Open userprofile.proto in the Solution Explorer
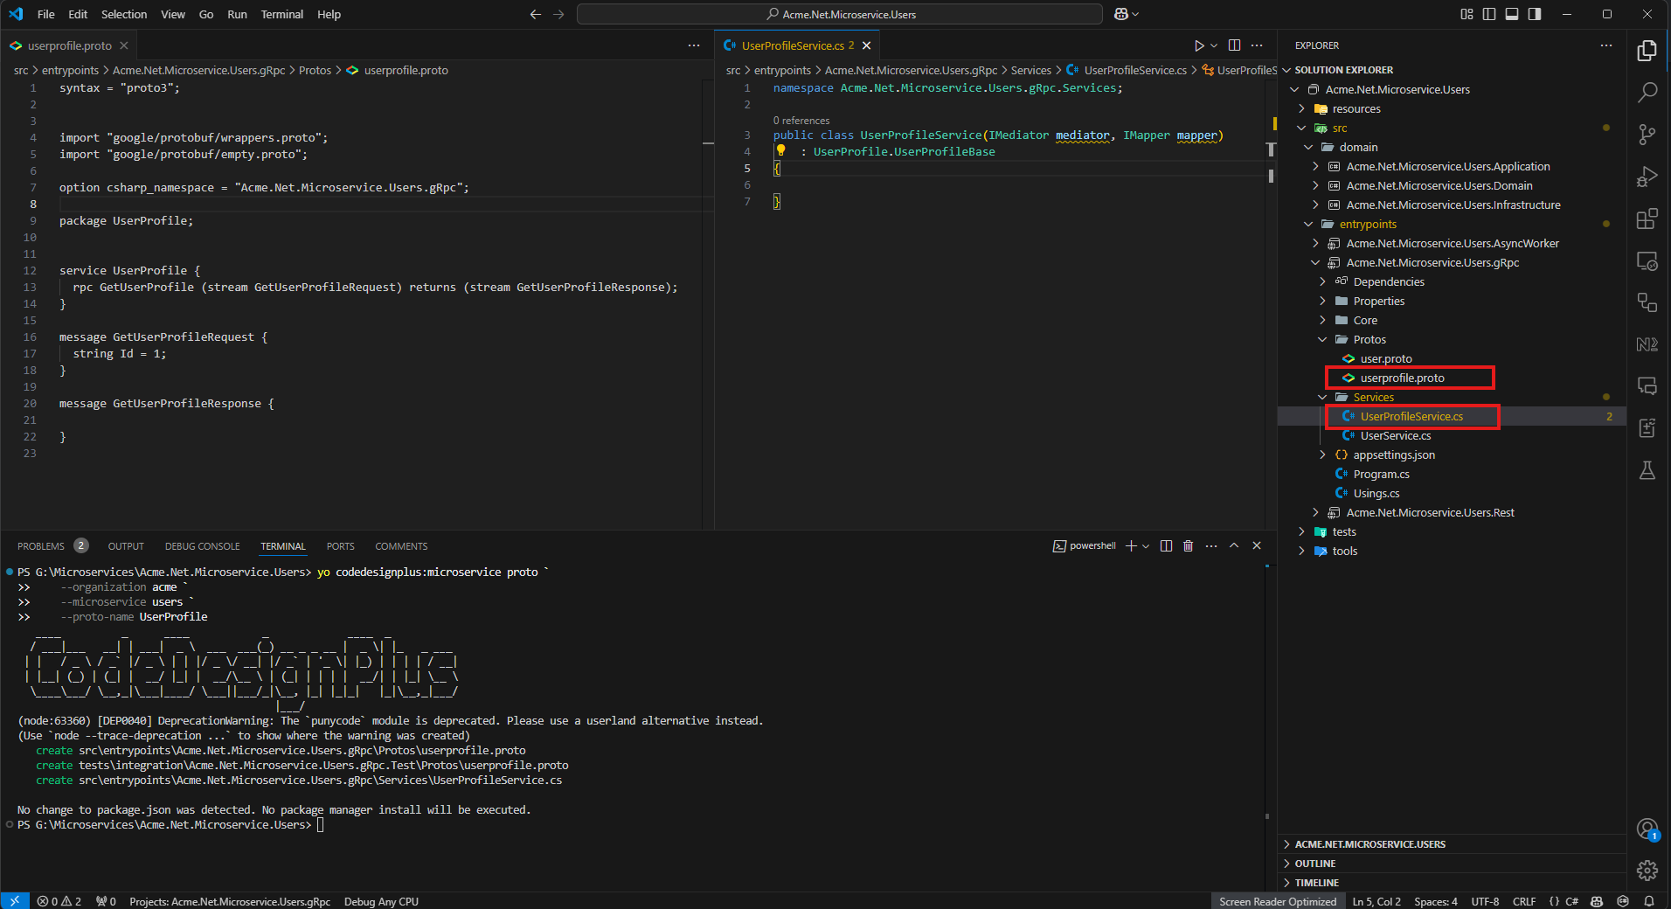This screenshot has width=1671, height=909. [1402, 378]
